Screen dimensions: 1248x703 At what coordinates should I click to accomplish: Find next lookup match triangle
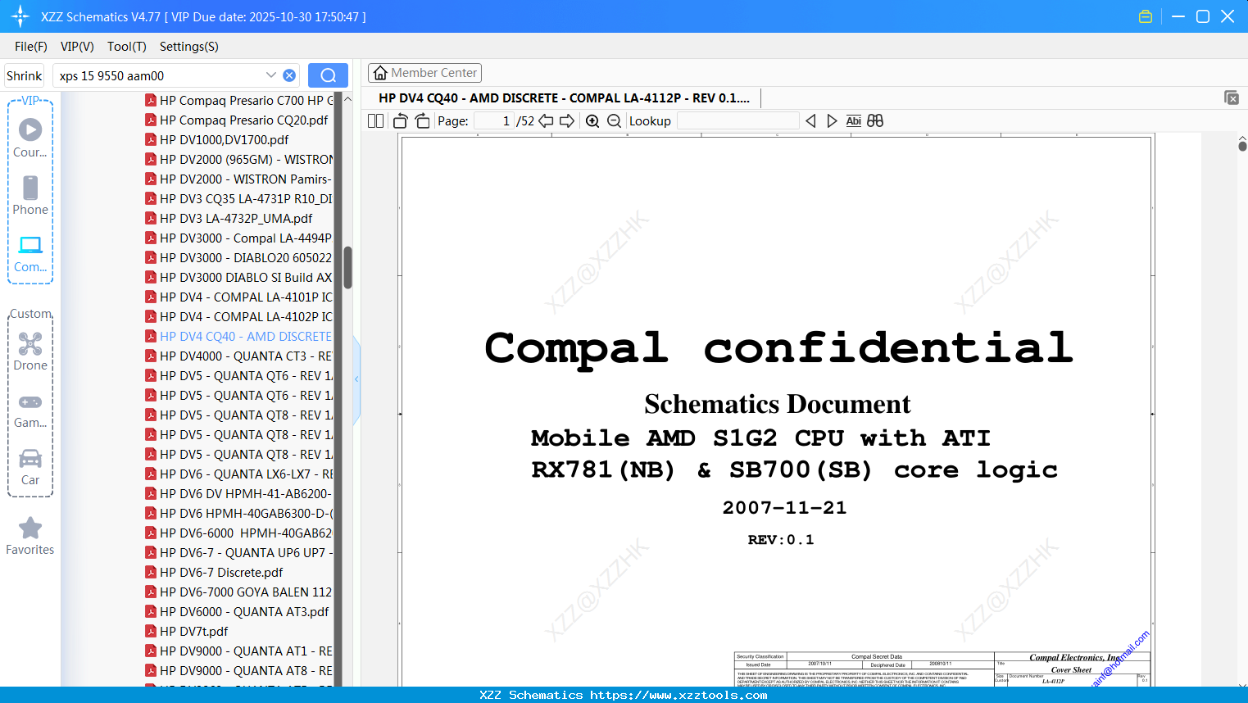pos(832,121)
